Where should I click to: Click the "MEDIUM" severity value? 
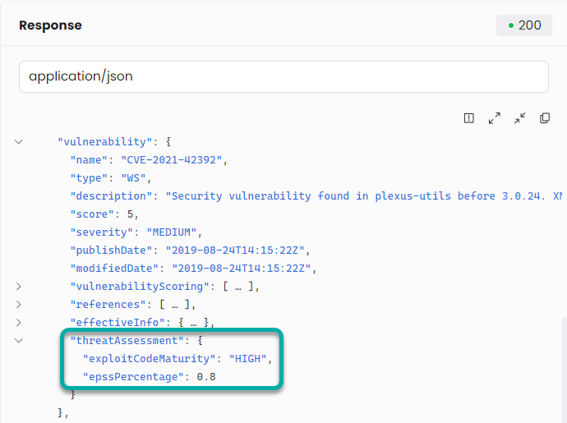(172, 232)
